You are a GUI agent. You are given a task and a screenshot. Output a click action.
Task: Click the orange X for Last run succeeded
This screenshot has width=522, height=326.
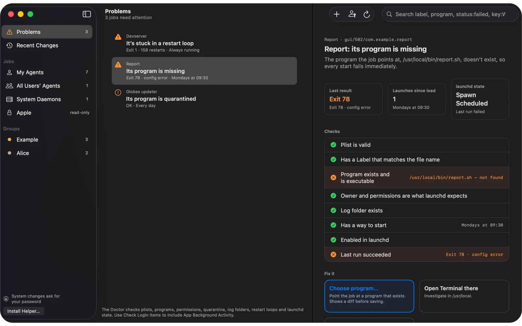[x=333, y=255]
